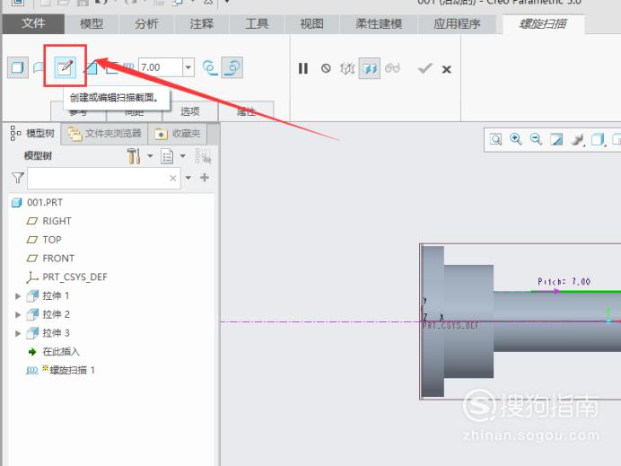Click the pitch value input field
The image size is (621, 466).
click(x=160, y=67)
